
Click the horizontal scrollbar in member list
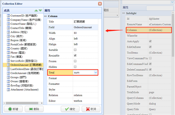(x=22, y=103)
